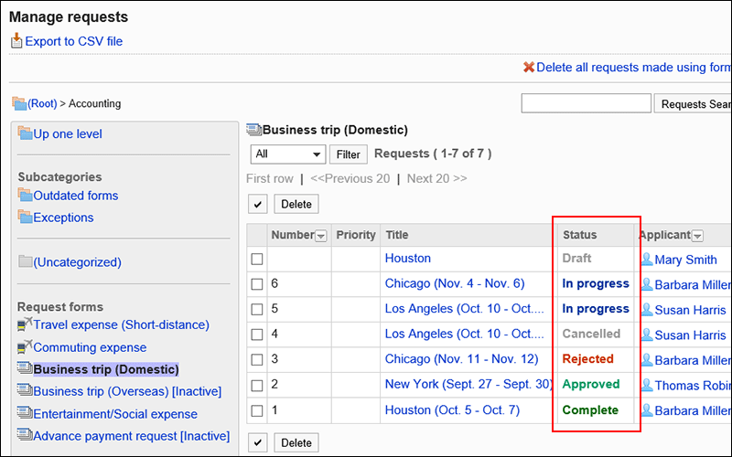The height and width of the screenshot is (457, 732).
Task: Open Mary Smith applicant profile
Action: coord(685,260)
